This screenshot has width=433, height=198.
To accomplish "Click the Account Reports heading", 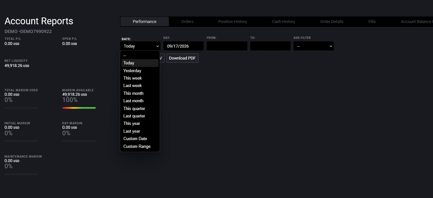I will (39, 21).
